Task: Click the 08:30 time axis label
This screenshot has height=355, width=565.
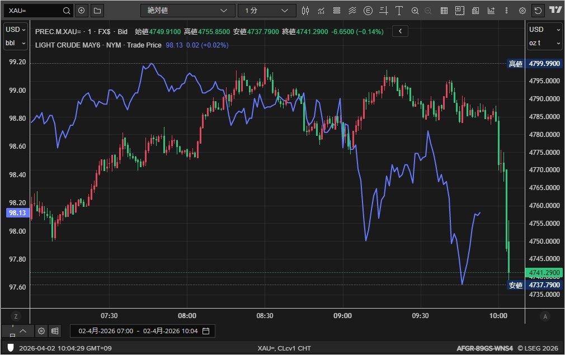Action: click(265, 316)
